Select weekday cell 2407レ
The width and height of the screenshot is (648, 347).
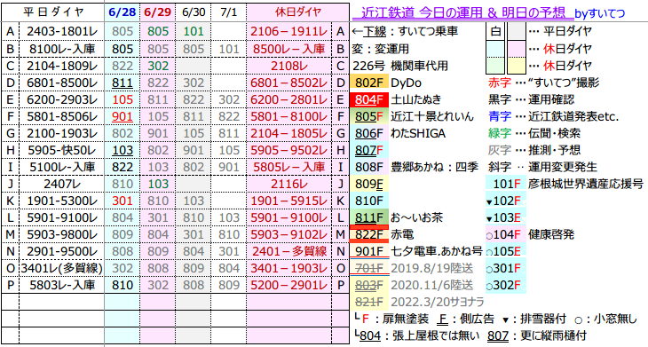[x=61, y=184]
